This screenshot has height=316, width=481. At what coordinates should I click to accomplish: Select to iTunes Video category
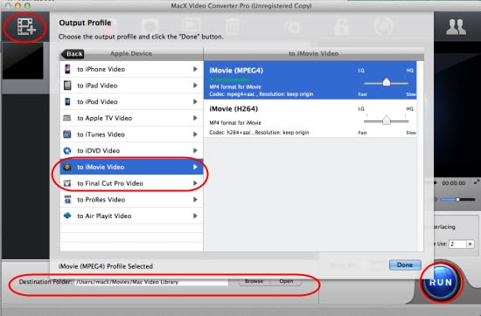[x=131, y=134]
